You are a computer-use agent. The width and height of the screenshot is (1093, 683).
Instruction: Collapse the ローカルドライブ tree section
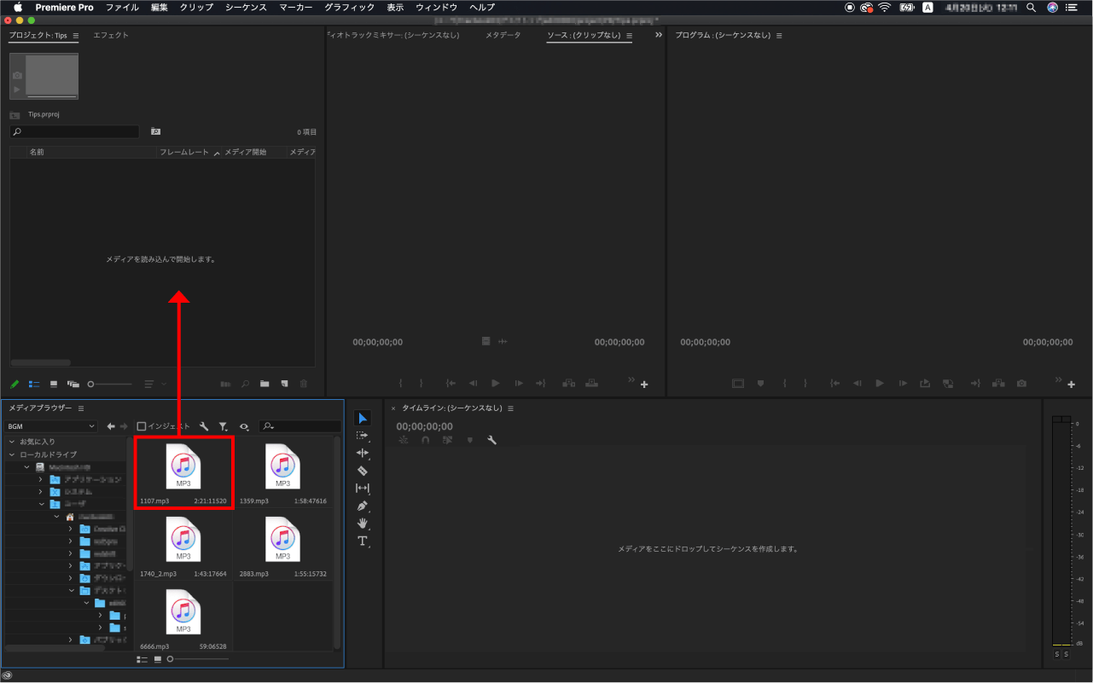(x=12, y=454)
